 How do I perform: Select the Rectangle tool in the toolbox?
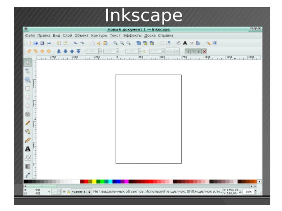(x=27, y=88)
